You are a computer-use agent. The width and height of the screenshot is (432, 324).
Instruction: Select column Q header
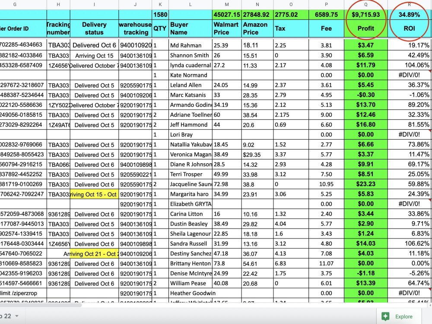pyautogui.click(x=365, y=4)
